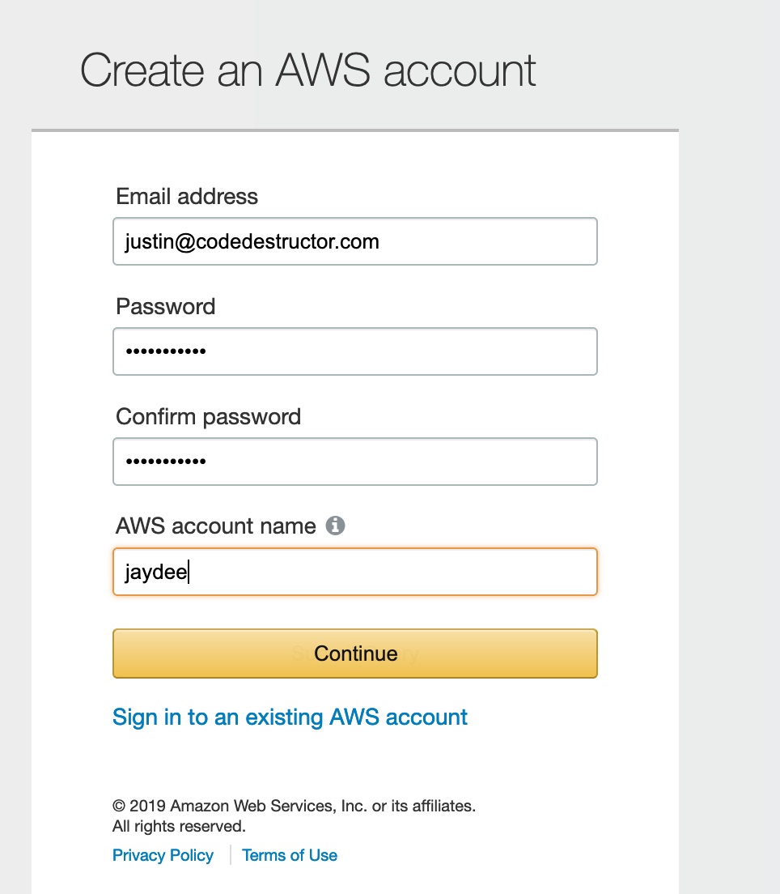The image size is (780, 894).
Task: Click the 2019 Amazon Web Services copyright line
Action: click(x=294, y=806)
